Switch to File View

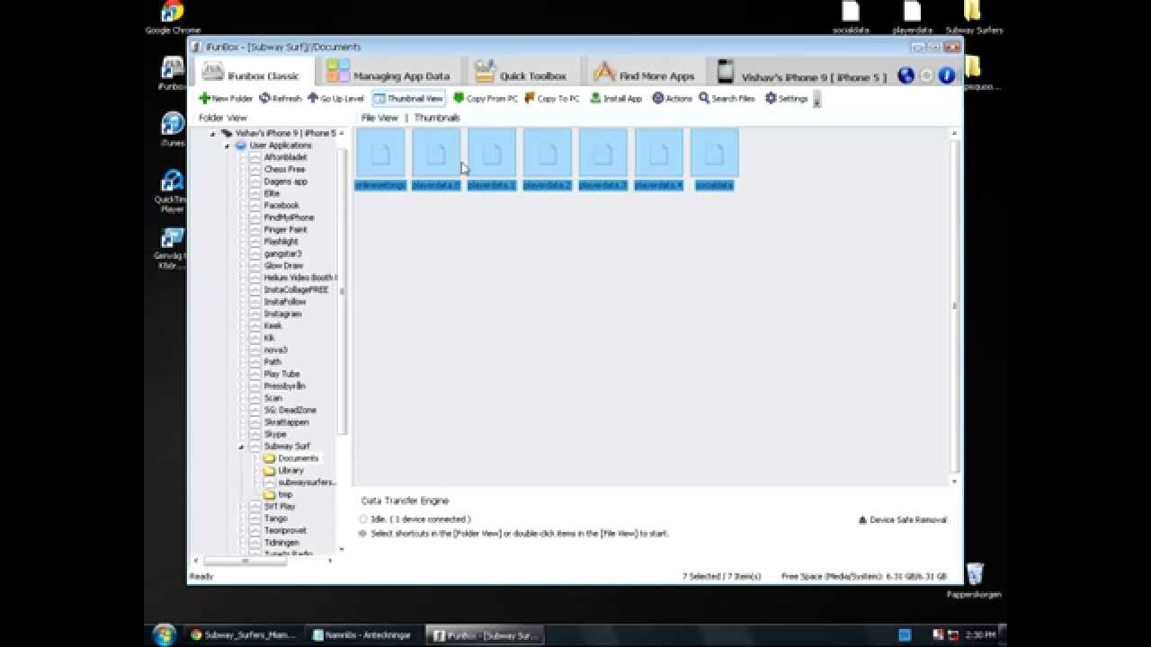(379, 118)
